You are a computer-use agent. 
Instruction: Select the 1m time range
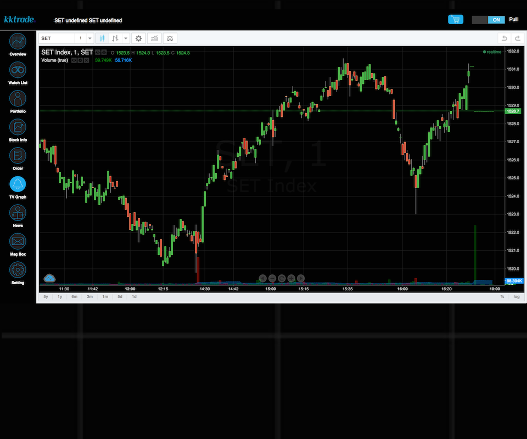pos(105,296)
